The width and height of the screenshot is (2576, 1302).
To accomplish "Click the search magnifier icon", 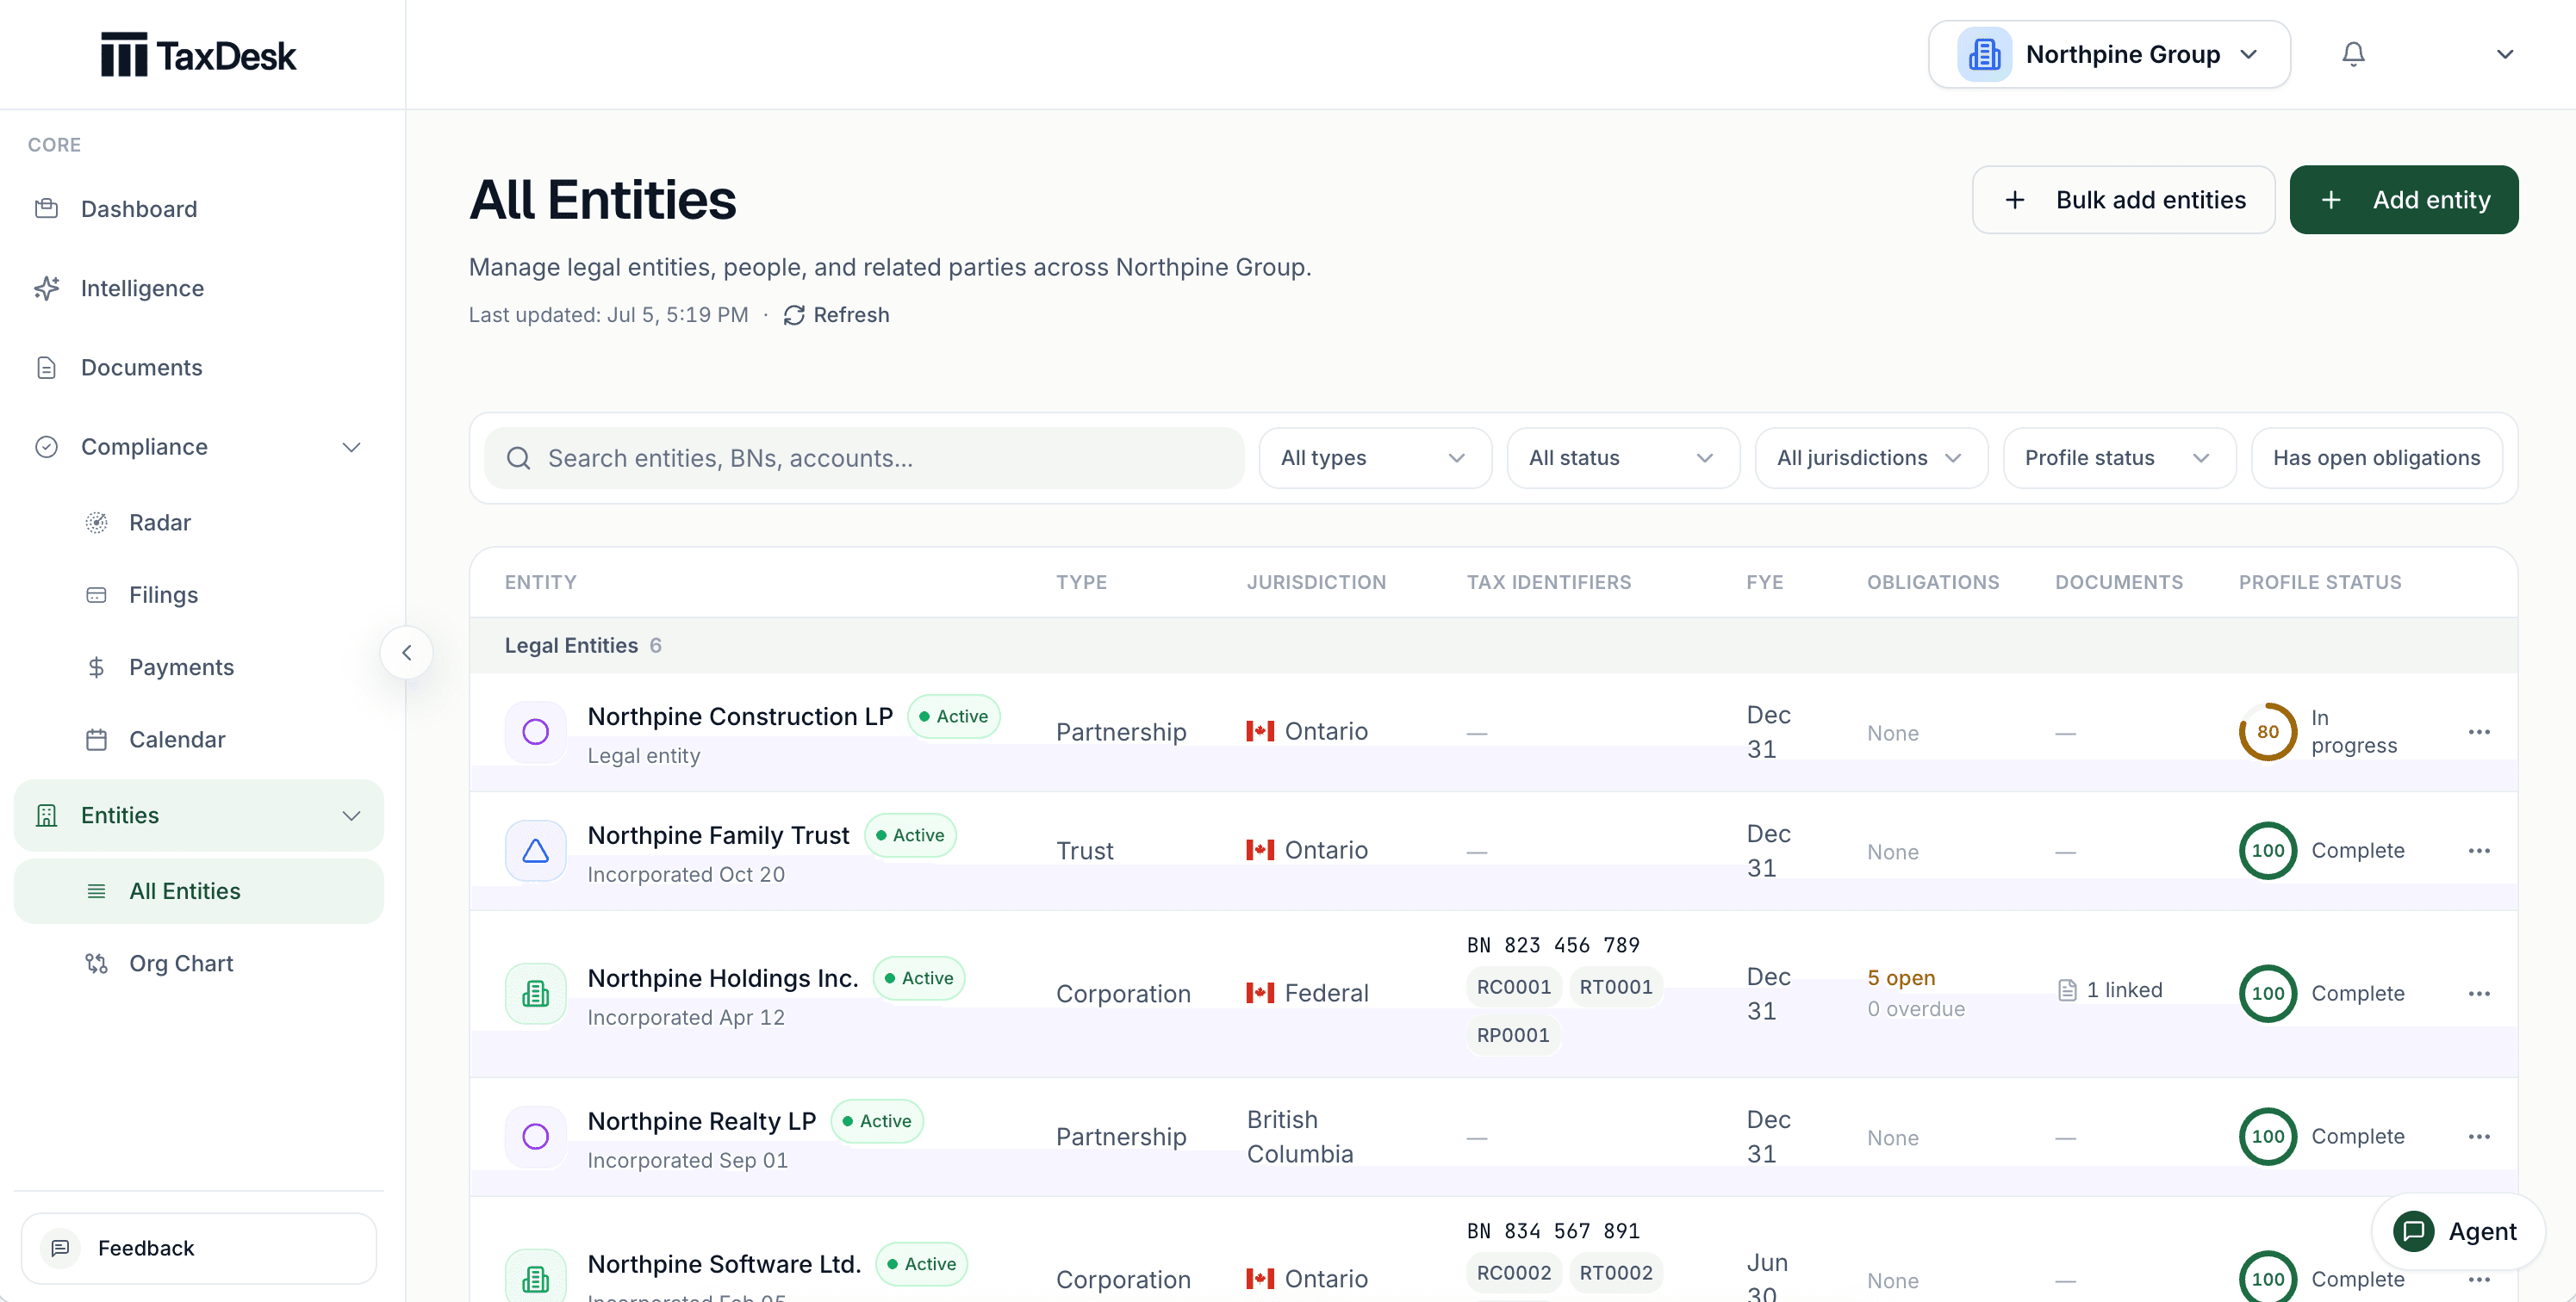I will (518, 459).
